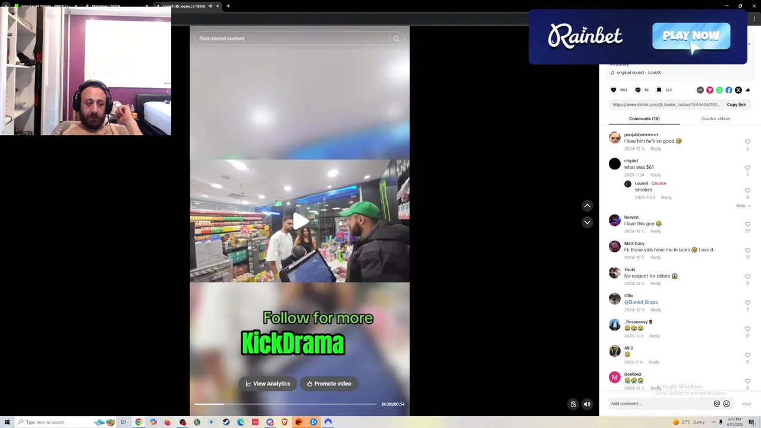761x428 pixels.
Task: Switch to Creator videos tab
Action: [716, 119]
